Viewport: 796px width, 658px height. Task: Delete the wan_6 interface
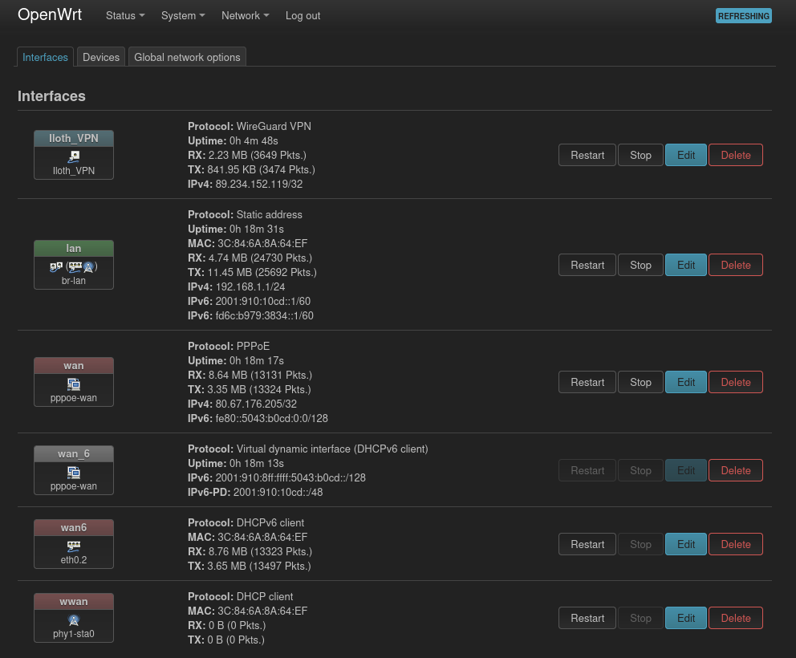736,470
